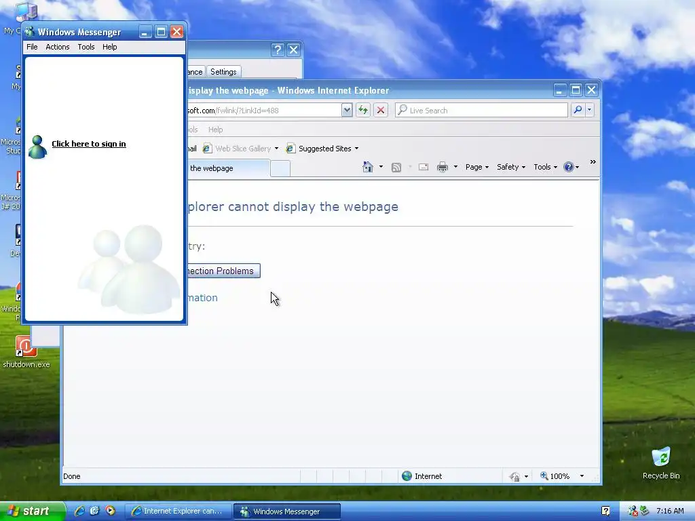The width and height of the screenshot is (695, 521).
Task: Click the green Messenger buddy icon
Action: pyautogui.click(x=37, y=147)
